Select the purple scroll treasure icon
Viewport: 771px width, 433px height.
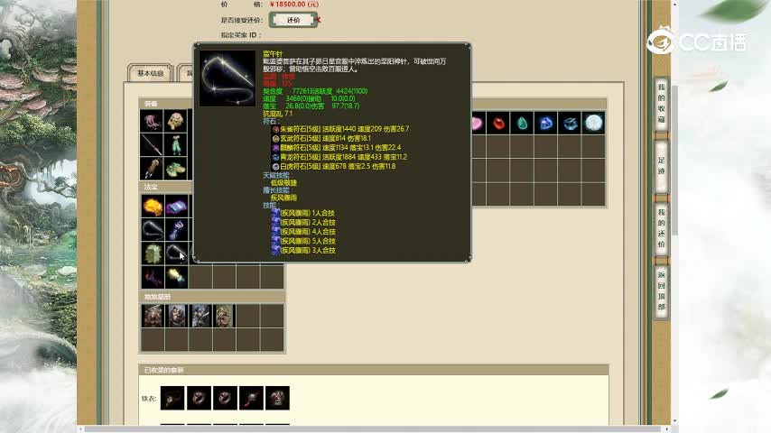(176, 207)
